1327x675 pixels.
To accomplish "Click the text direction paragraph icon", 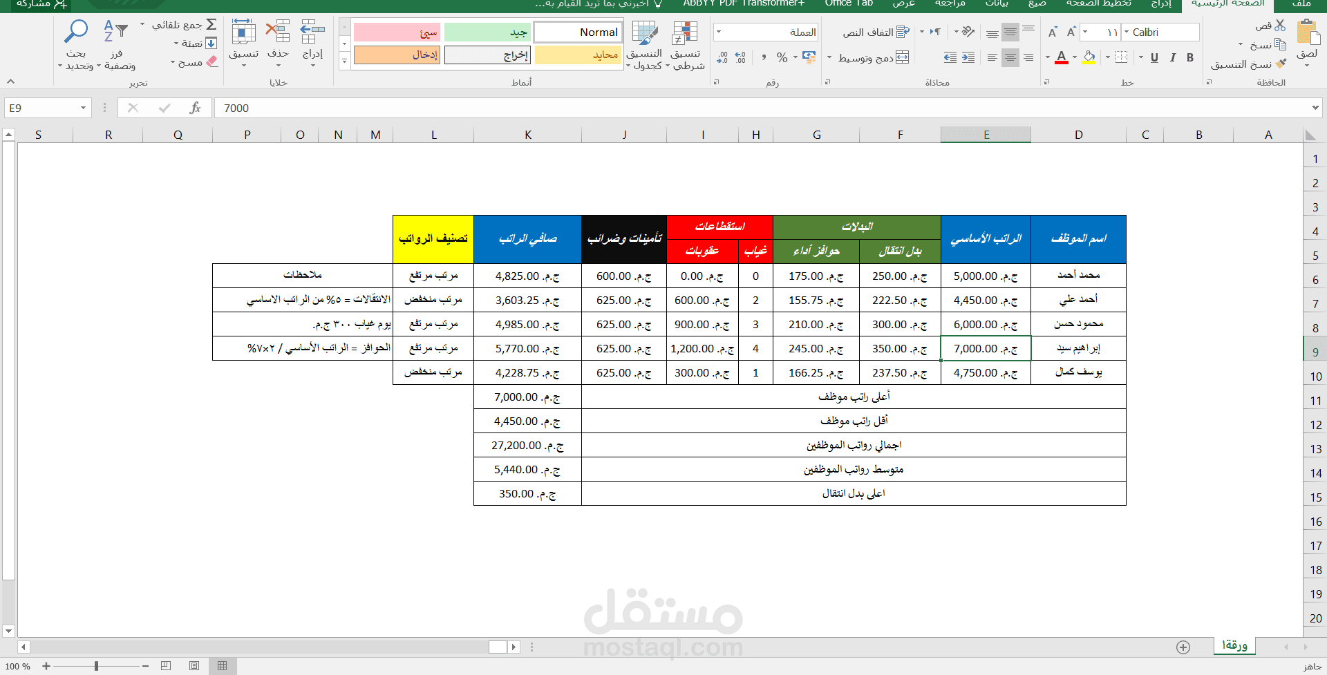I will click(935, 32).
